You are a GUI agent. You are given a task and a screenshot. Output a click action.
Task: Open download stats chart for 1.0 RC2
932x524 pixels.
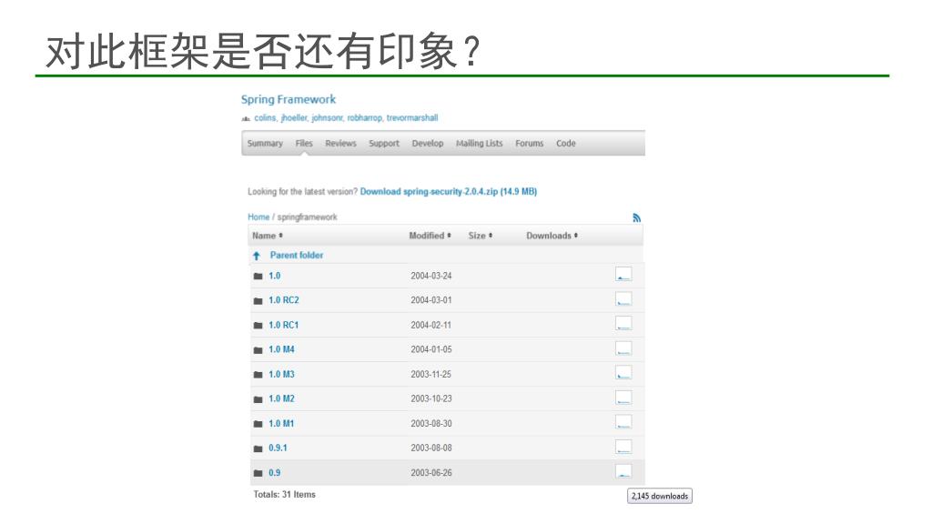623,298
